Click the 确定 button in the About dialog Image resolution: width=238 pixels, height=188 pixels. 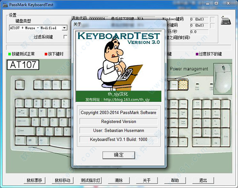pyautogui.click(x=119, y=155)
